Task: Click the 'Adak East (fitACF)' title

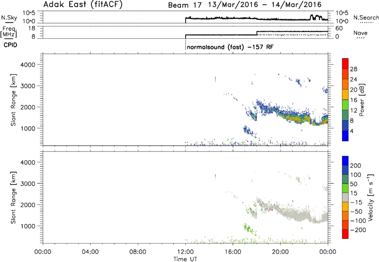Action: pos(83,5)
